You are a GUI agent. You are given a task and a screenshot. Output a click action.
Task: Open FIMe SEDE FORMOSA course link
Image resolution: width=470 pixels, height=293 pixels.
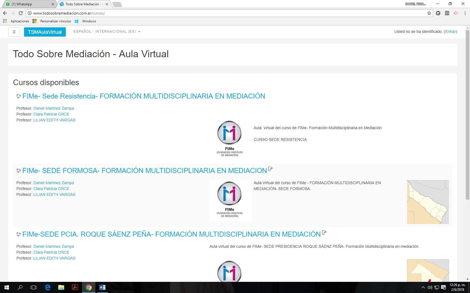(144, 170)
